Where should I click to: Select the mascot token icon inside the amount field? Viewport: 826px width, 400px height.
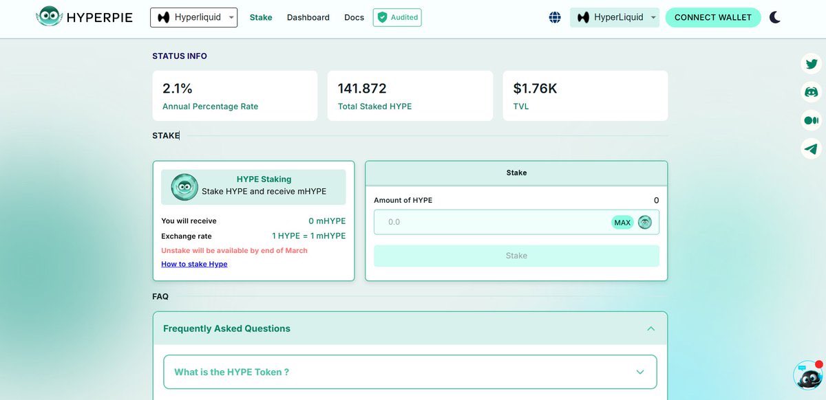click(x=644, y=222)
